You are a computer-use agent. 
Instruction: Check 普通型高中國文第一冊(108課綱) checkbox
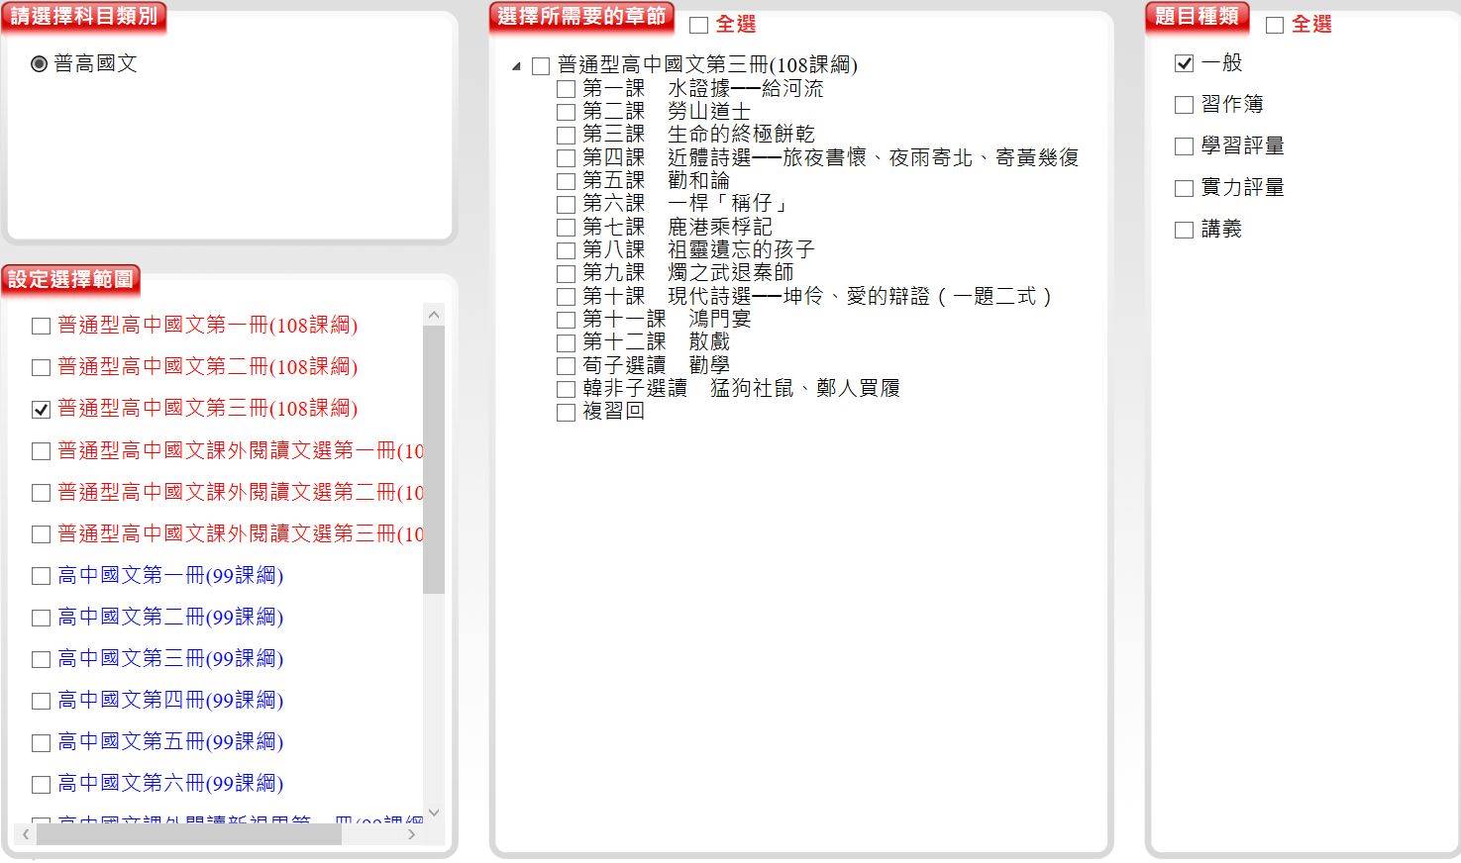click(x=41, y=326)
